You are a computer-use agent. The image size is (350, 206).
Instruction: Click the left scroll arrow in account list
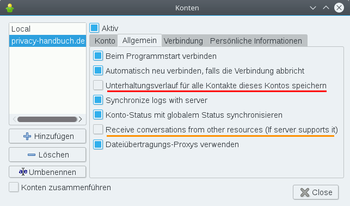click(x=14, y=119)
